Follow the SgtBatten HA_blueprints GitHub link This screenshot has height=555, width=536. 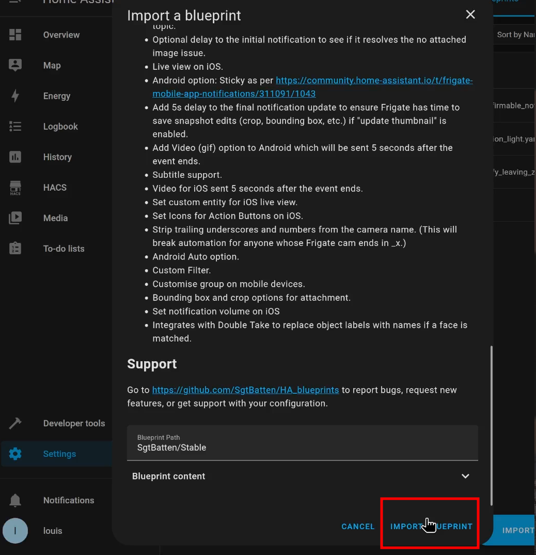click(x=245, y=390)
